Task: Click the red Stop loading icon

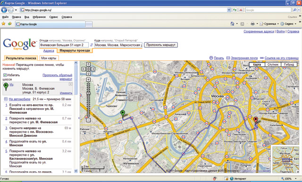Action: pos(241,10)
